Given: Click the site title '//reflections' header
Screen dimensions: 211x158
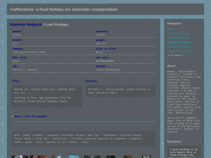Looking at the screenshot, I should (64, 9).
